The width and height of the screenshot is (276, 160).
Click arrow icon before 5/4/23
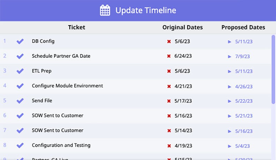click(229, 146)
